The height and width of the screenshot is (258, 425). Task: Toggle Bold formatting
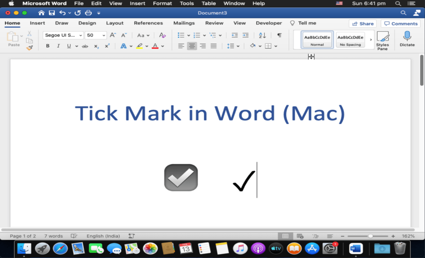tap(48, 46)
